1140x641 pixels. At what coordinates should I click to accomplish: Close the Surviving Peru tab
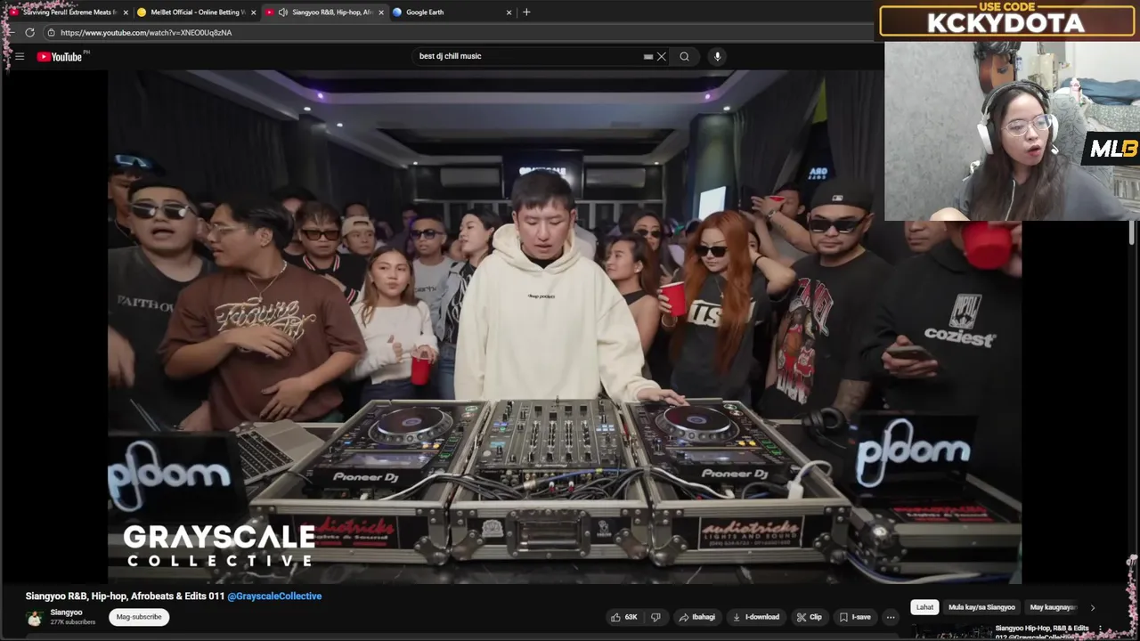coord(126,12)
